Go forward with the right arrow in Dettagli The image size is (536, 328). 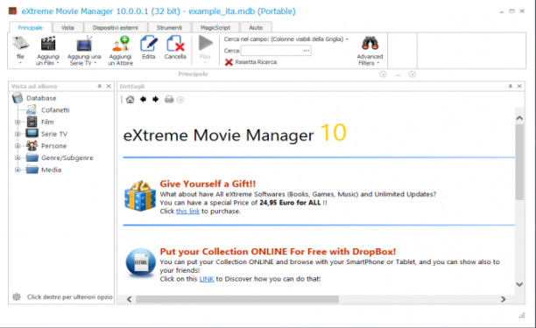[156, 100]
